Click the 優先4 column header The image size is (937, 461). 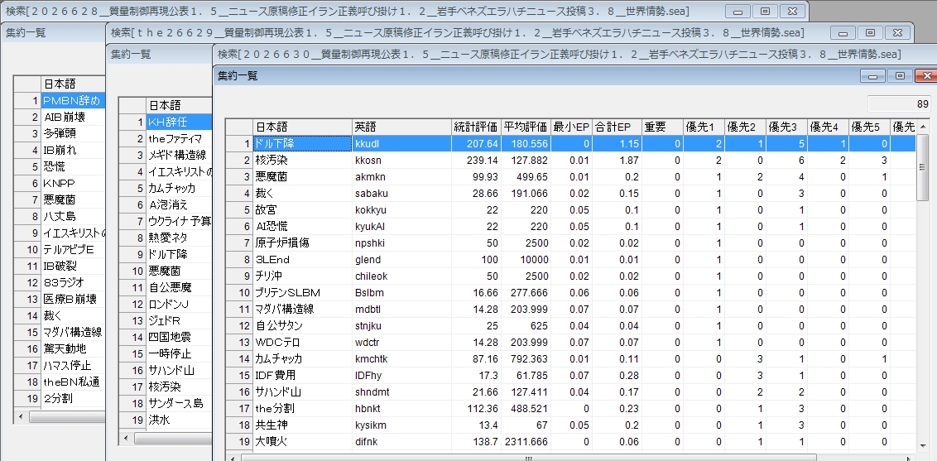point(828,127)
